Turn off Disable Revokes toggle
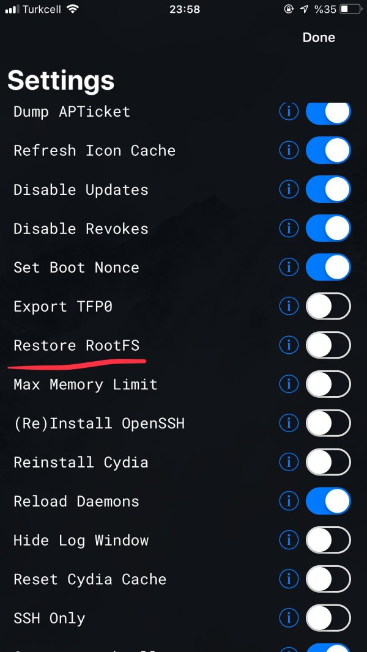 [328, 229]
